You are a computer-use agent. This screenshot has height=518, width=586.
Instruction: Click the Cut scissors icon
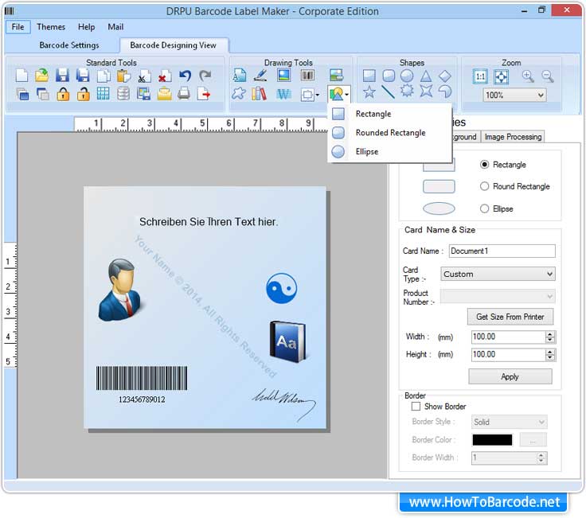click(x=143, y=76)
